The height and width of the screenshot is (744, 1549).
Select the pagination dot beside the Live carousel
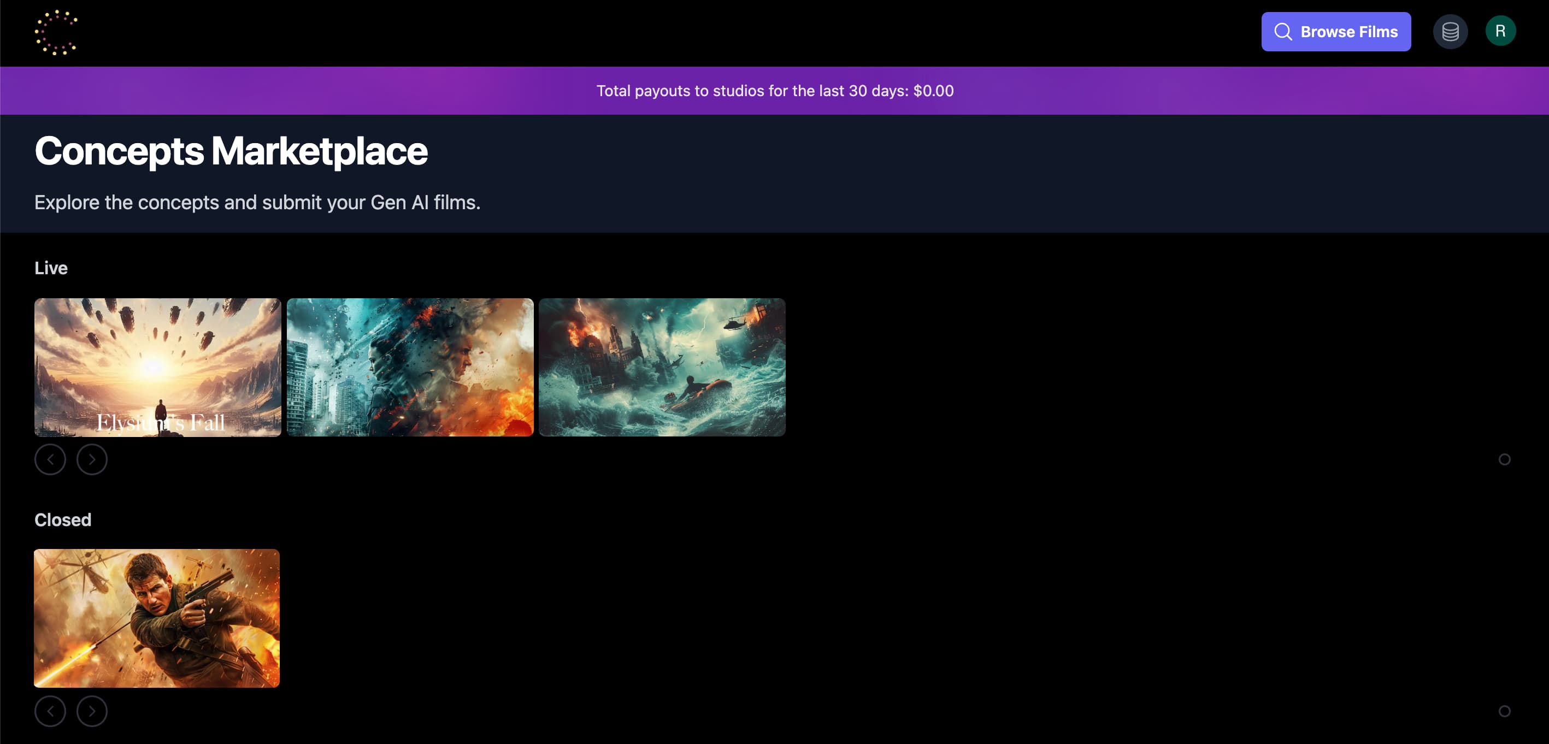(1506, 459)
